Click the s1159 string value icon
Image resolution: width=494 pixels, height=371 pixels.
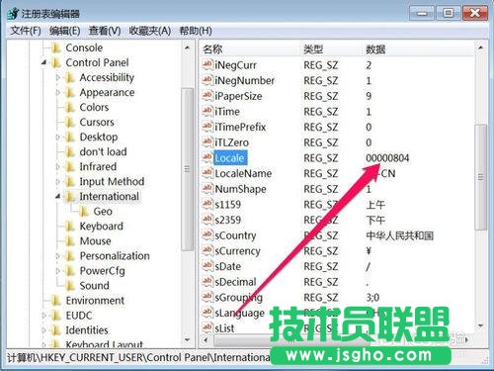point(207,204)
